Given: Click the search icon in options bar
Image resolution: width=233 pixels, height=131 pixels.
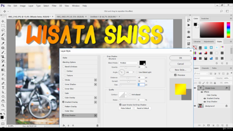Looking at the screenshot, I should pos(221,11).
